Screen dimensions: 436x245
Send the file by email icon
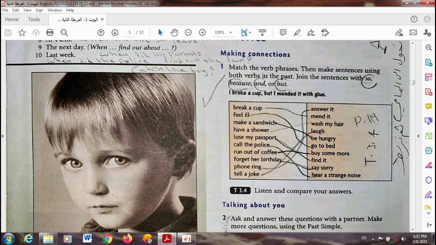(x=413, y=33)
